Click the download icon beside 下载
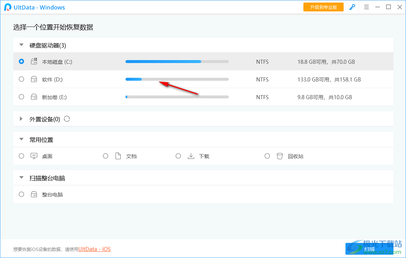Screen dimensions: 406x258 tap(191, 156)
